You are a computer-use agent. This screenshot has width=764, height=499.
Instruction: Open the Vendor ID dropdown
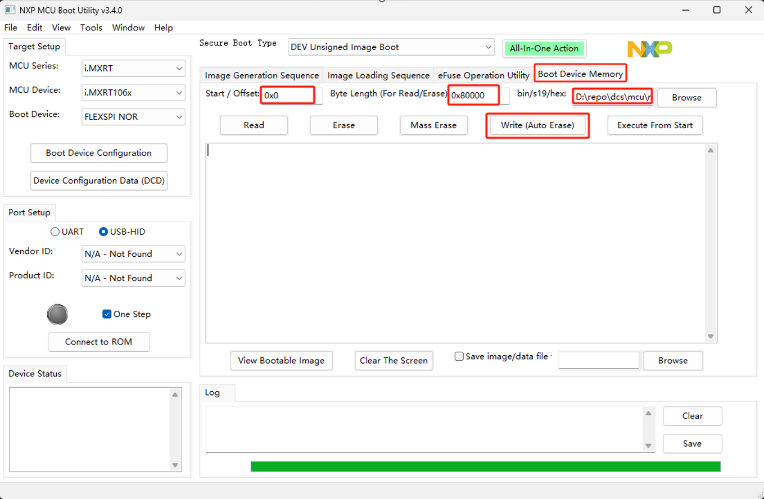pyautogui.click(x=133, y=254)
